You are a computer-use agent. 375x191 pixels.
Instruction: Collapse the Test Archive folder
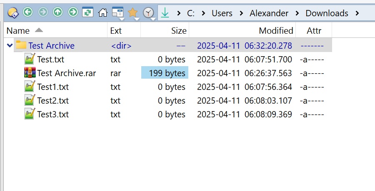click(x=10, y=46)
